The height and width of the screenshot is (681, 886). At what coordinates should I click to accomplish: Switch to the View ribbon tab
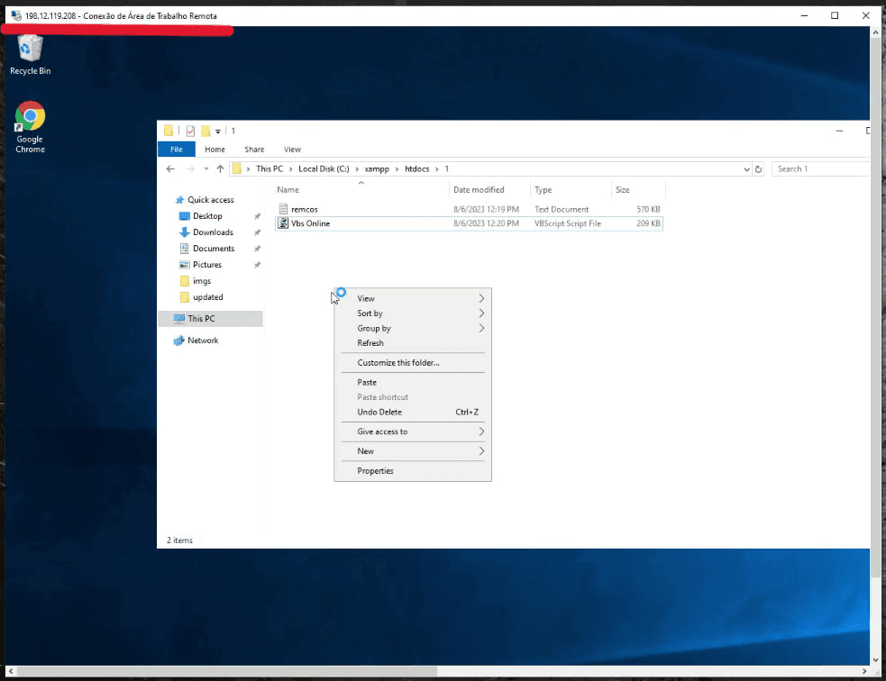point(292,149)
